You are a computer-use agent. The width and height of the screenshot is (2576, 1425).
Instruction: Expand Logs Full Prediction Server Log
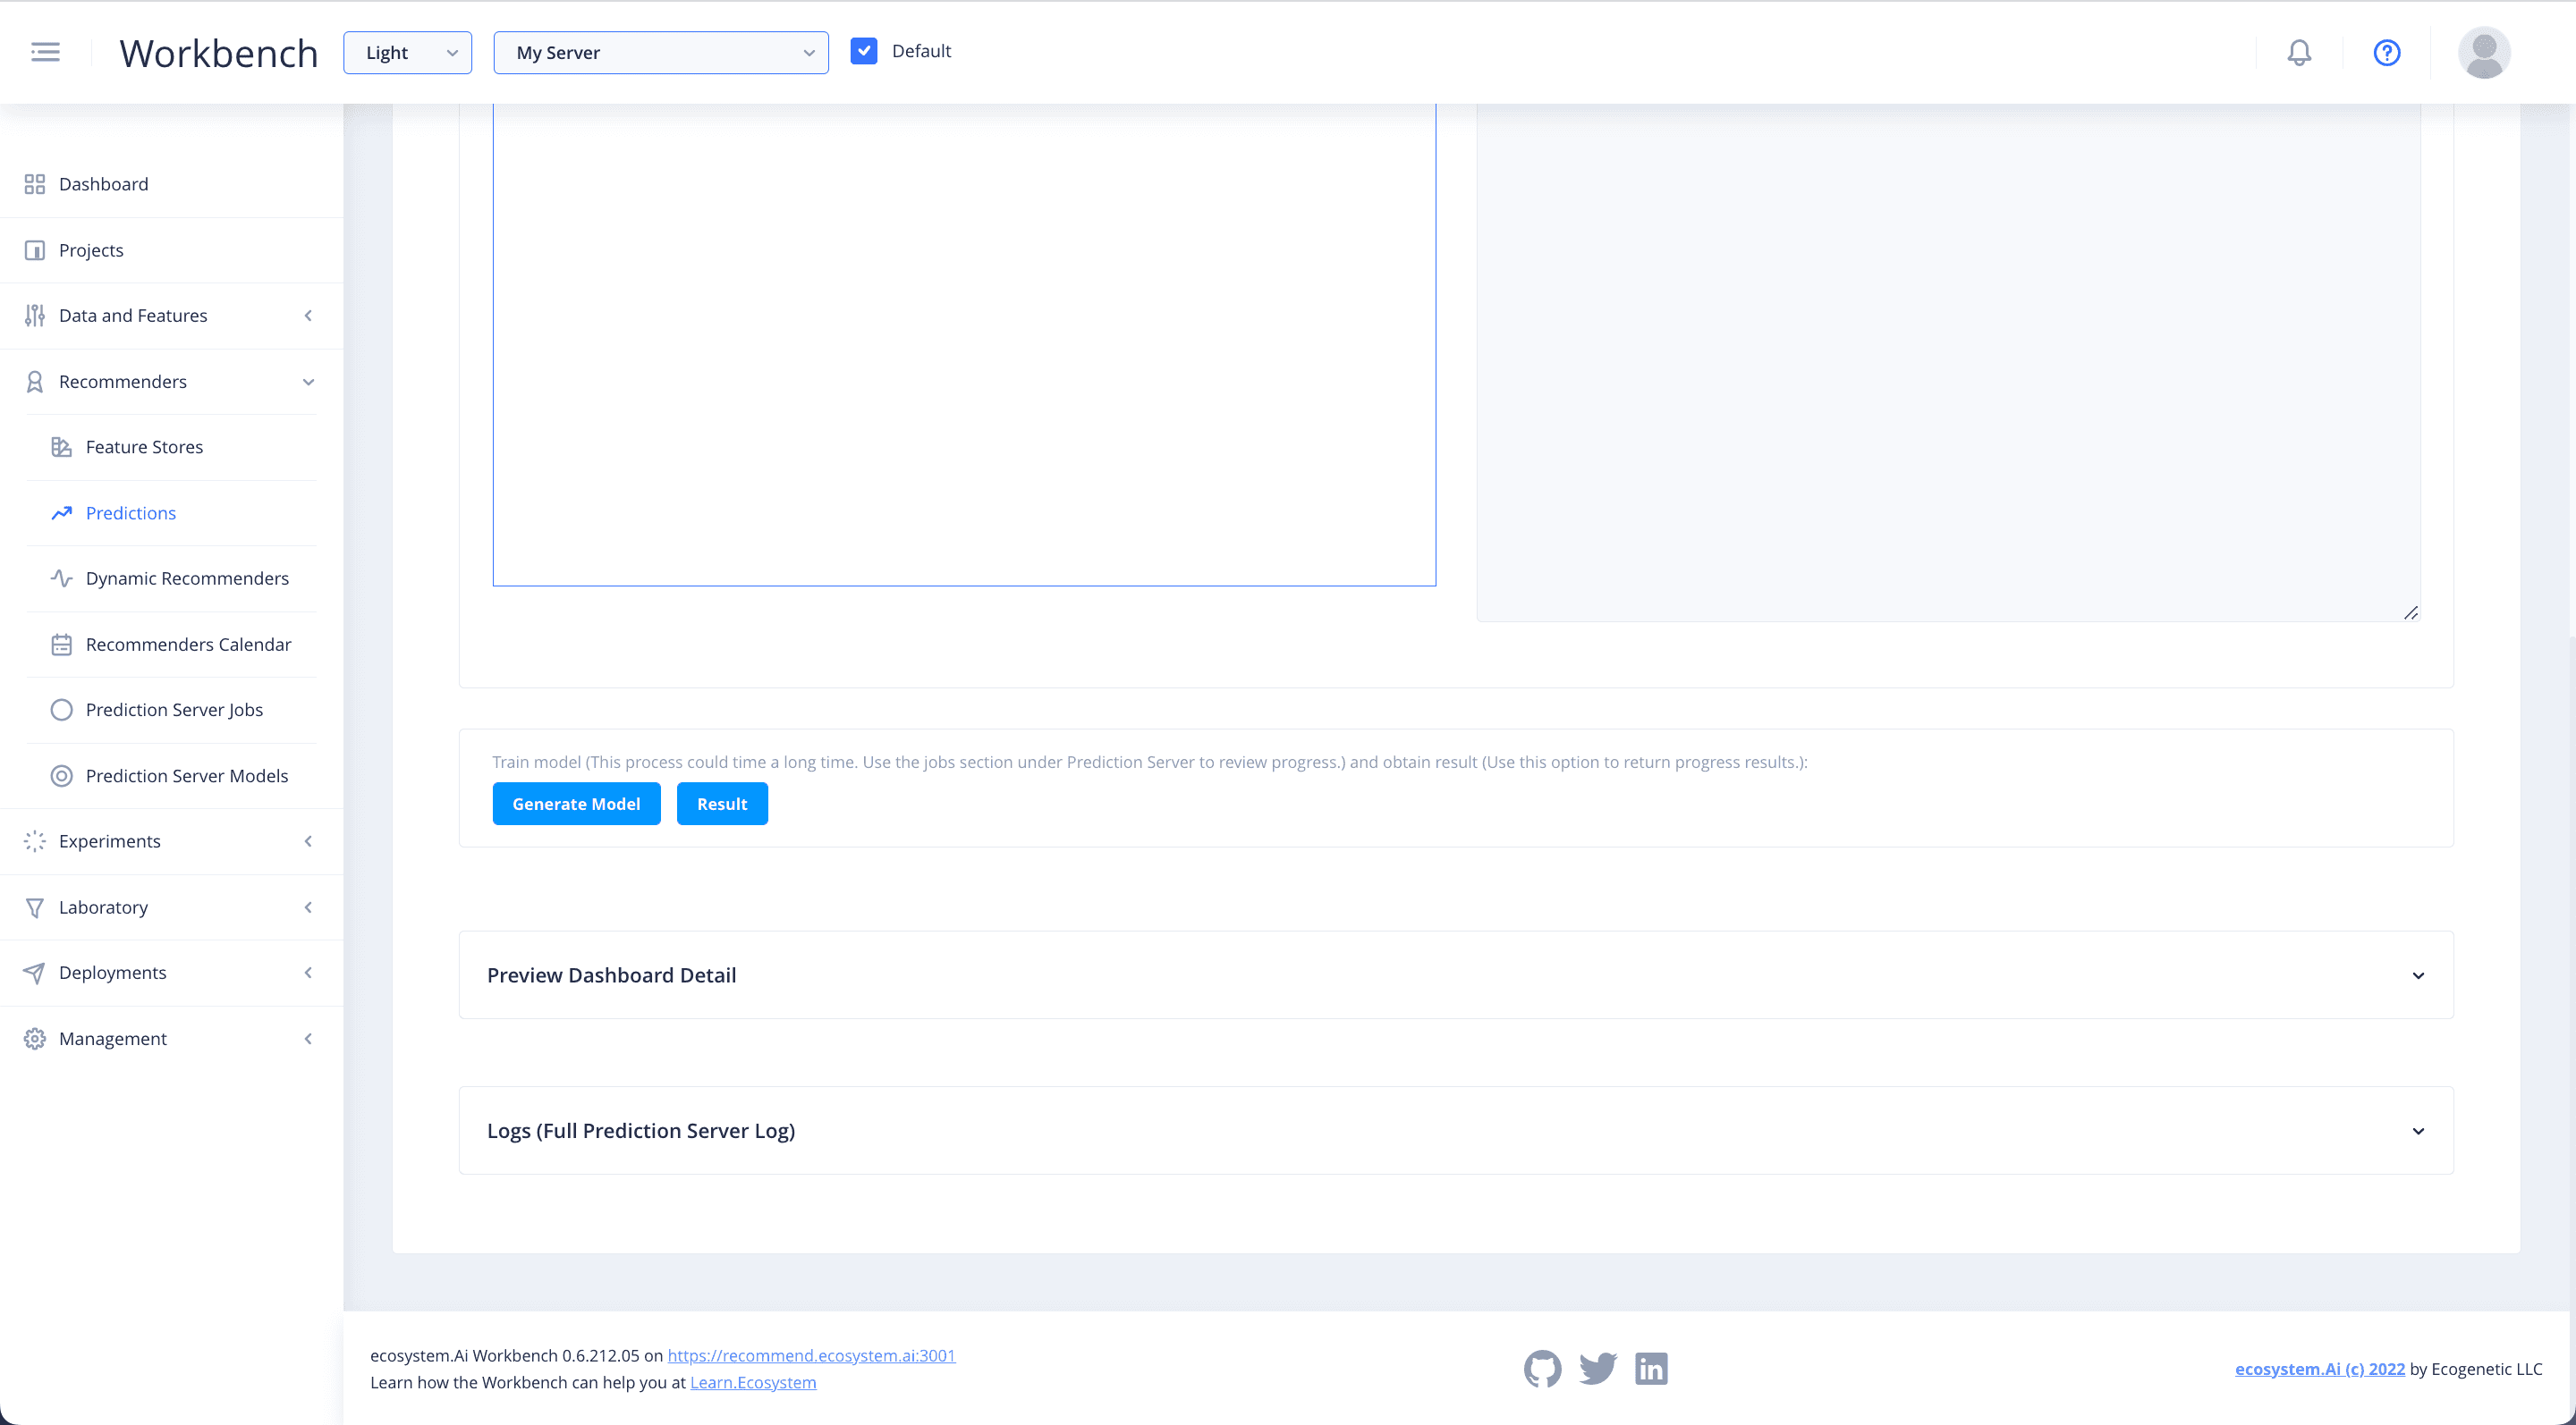(2418, 1130)
